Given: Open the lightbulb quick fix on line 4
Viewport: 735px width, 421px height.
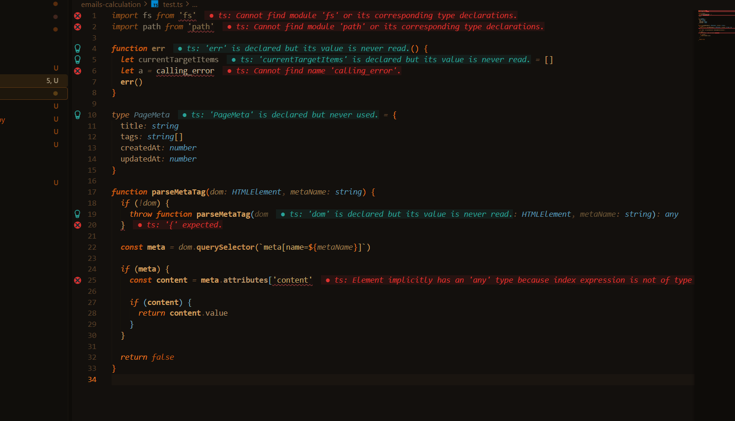Looking at the screenshot, I should 78,48.
